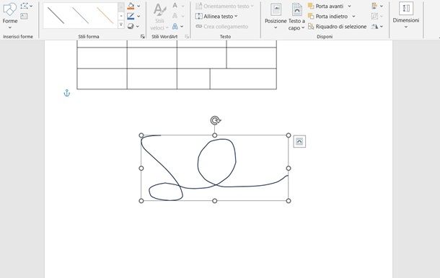This screenshot has height=278, width=440.
Task: Click the layout options icon beside the shape
Action: click(299, 142)
